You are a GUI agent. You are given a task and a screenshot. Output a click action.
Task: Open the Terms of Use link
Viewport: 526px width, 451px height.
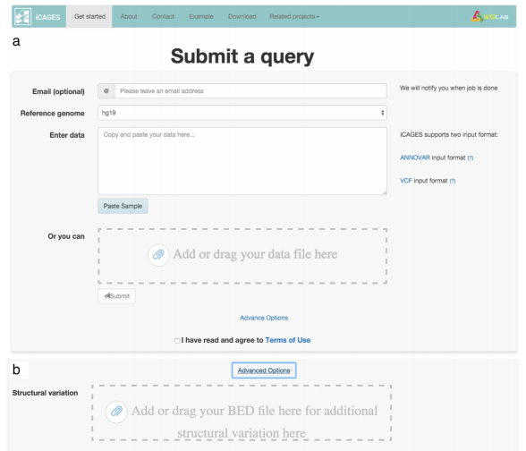click(288, 340)
